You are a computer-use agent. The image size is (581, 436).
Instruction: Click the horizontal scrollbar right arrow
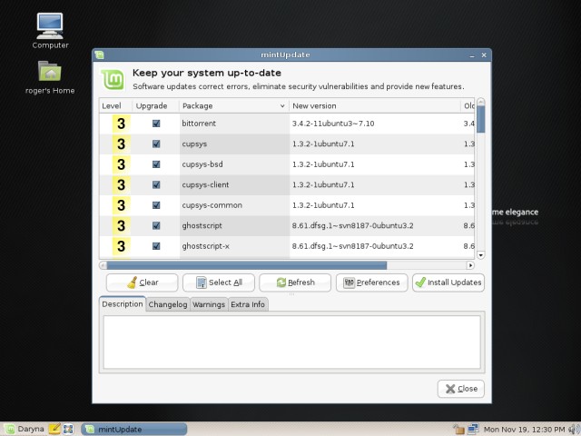470,265
